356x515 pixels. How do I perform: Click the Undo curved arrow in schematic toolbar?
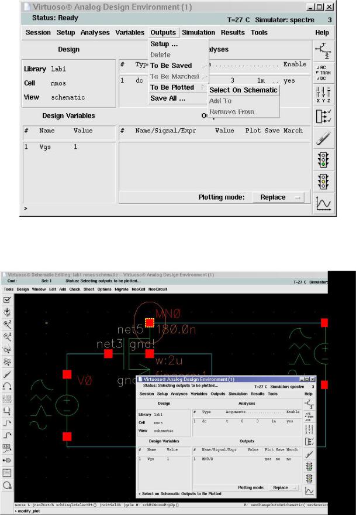[x=7, y=386]
